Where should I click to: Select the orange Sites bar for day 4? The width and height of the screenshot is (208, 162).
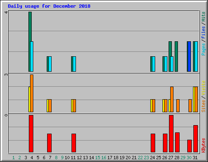32,93
